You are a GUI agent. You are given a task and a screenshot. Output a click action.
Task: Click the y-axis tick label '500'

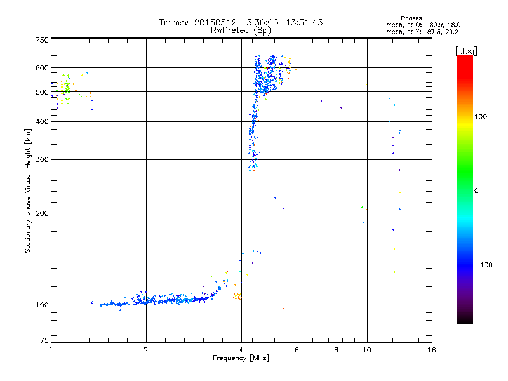[42, 92]
